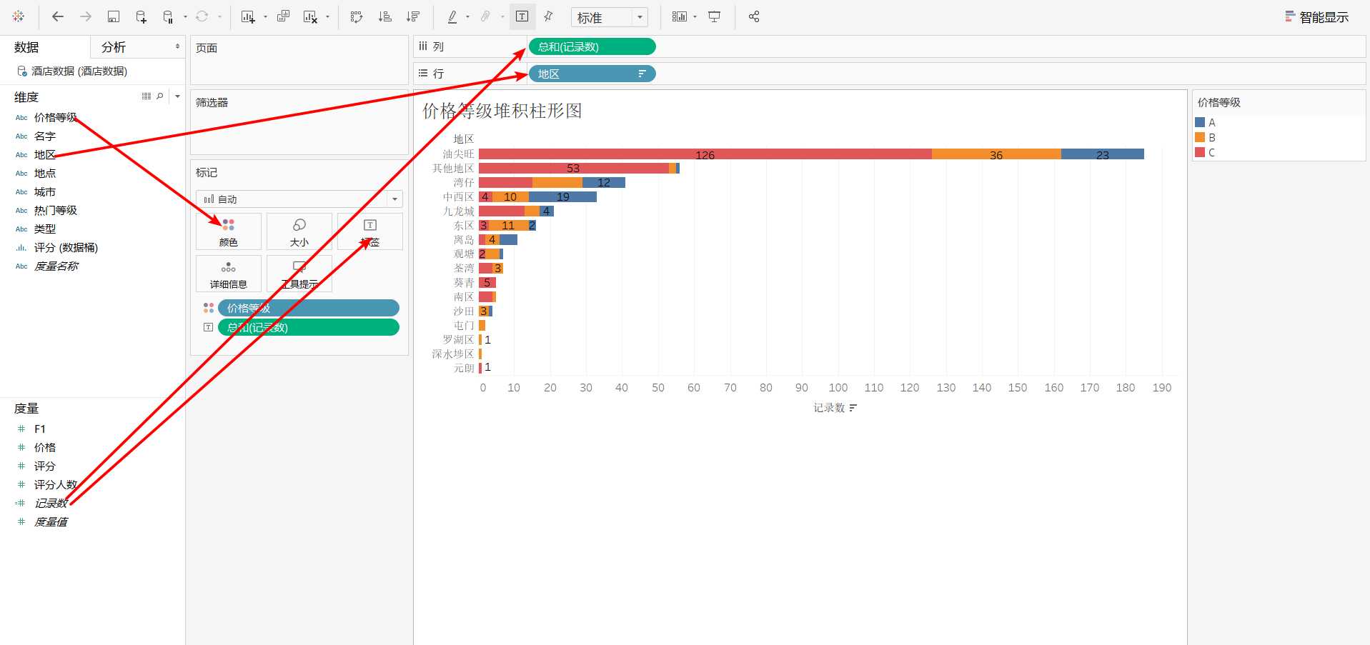1370x645 pixels.
Task: Click the sort icon on 地区 pill
Action: point(642,74)
